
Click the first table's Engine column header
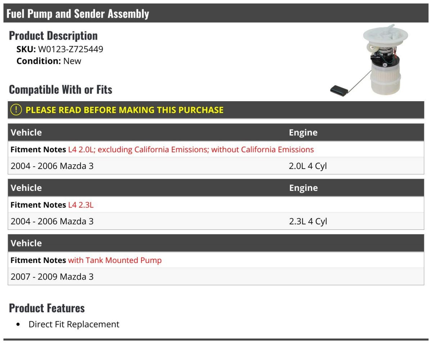(x=303, y=133)
